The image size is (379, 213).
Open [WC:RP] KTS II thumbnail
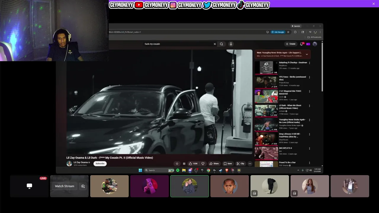coord(266,153)
